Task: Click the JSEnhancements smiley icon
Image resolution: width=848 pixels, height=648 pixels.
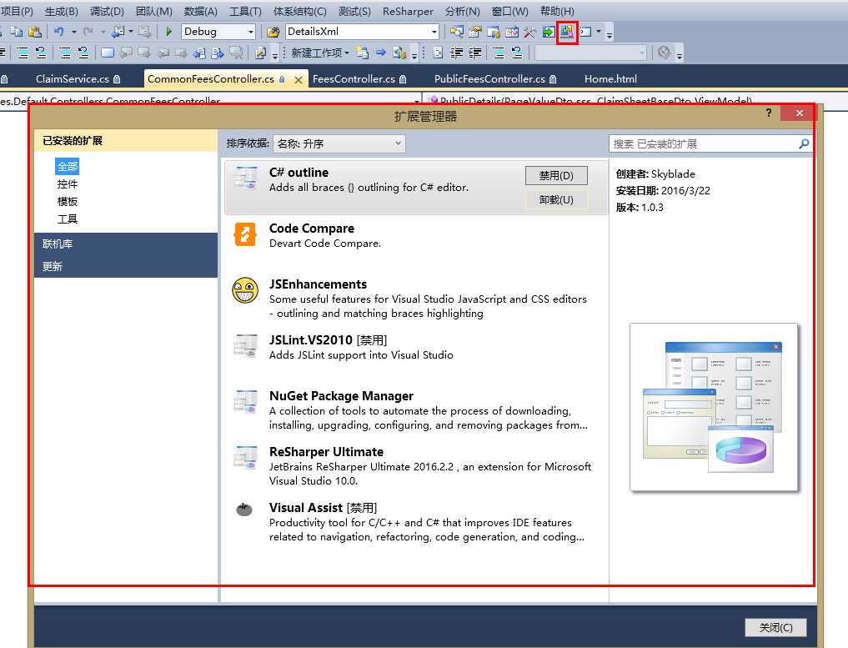Action: click(245, 290)
